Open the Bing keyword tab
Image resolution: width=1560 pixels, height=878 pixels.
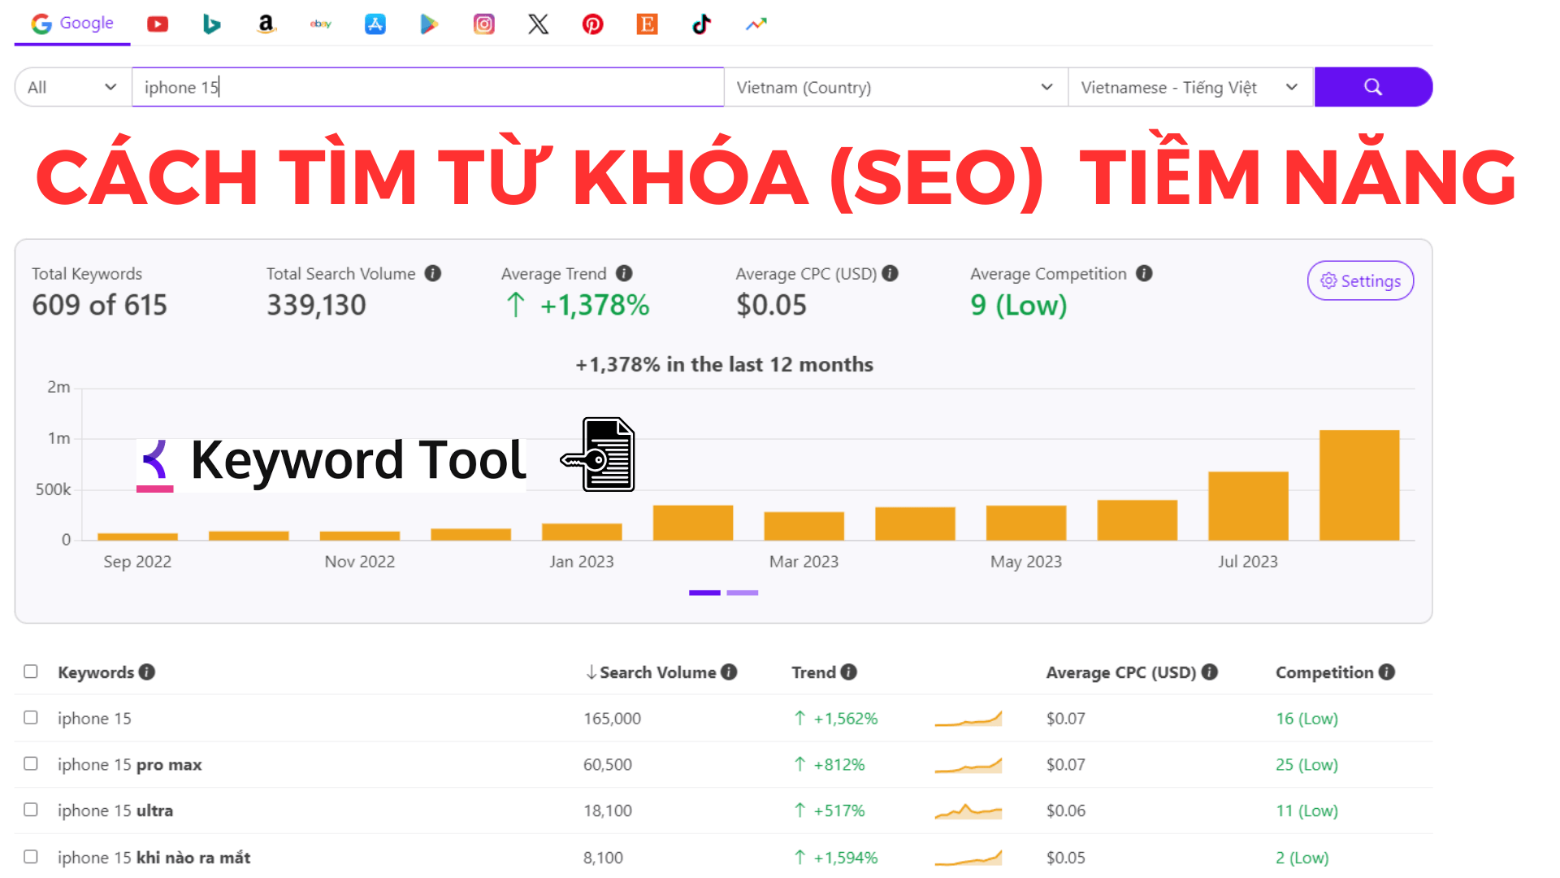click(212, 24)
